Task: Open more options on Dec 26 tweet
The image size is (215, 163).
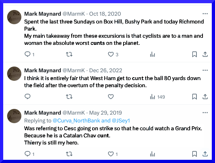Action: coord(205,70)
